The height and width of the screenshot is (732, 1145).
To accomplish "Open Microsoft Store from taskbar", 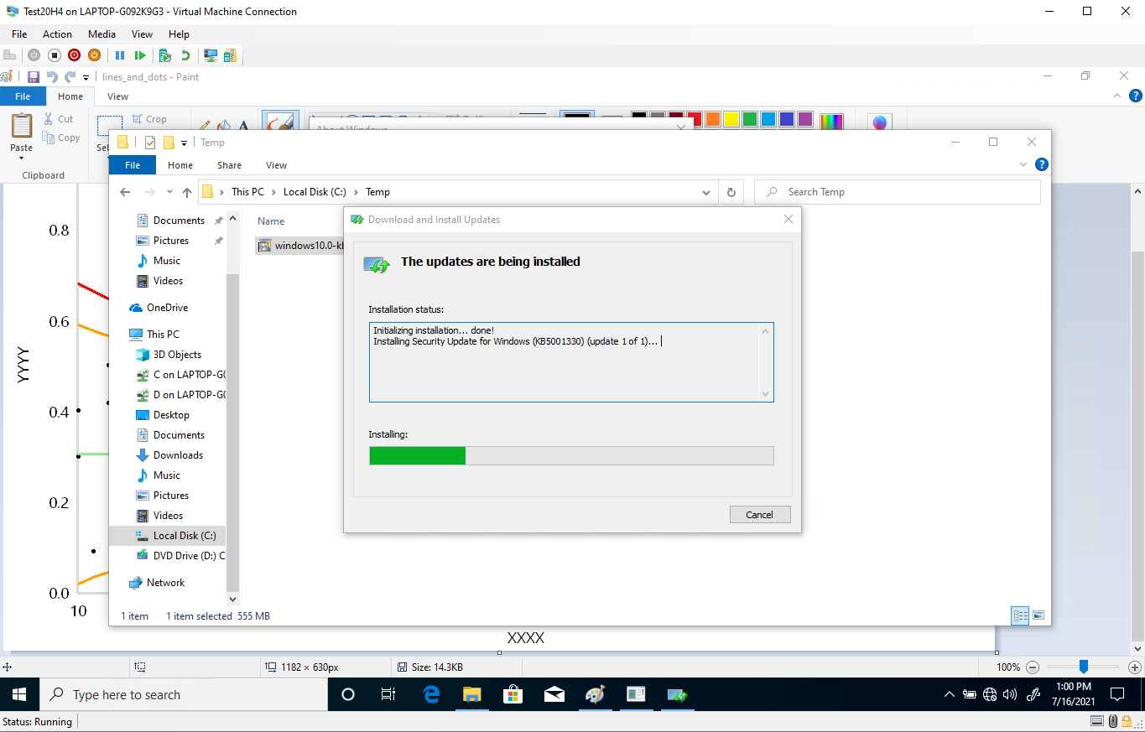I will point(513,694).
